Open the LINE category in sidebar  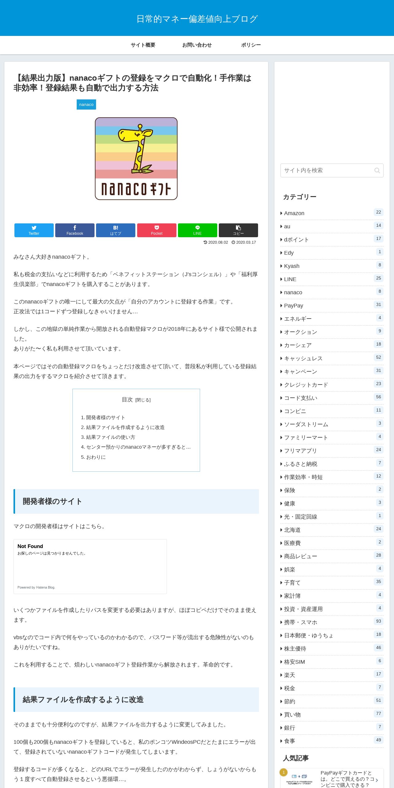(x=332, y=279)
